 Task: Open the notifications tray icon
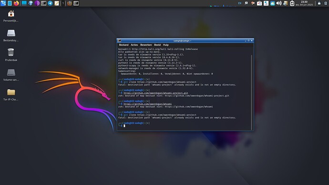pyautogui.click(x=247, y=3)
